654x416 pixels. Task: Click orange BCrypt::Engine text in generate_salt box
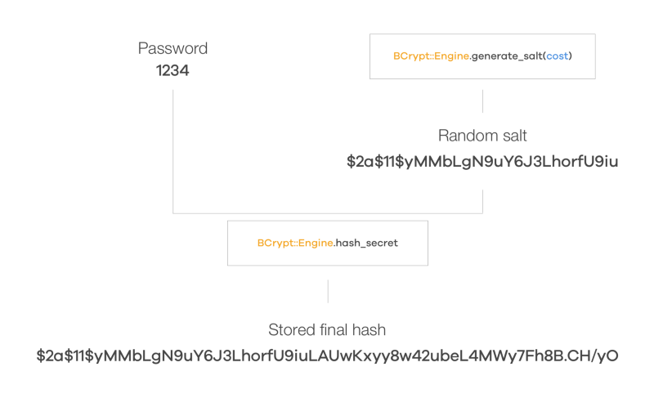pos(432,56)
